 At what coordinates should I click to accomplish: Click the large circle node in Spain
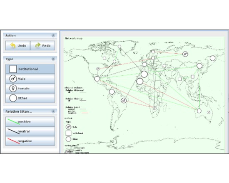pos(144,74)
